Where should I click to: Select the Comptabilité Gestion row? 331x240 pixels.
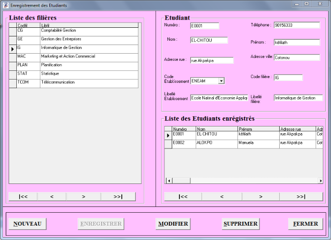pos(73,32)
